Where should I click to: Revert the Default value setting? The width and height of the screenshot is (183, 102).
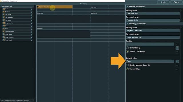pyautogui.click(x=177, y=61)
